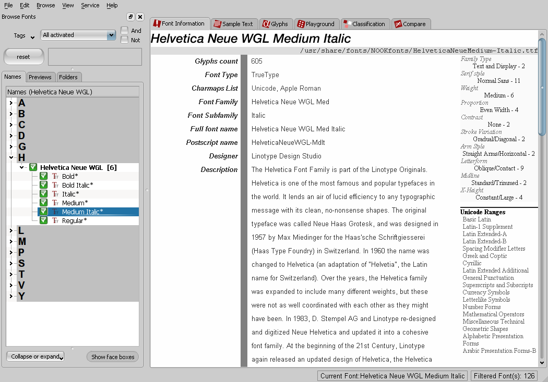This screenshot has width=548, height=382.
Task: Click the Compare tab icon
Action: tap(398, 24)
